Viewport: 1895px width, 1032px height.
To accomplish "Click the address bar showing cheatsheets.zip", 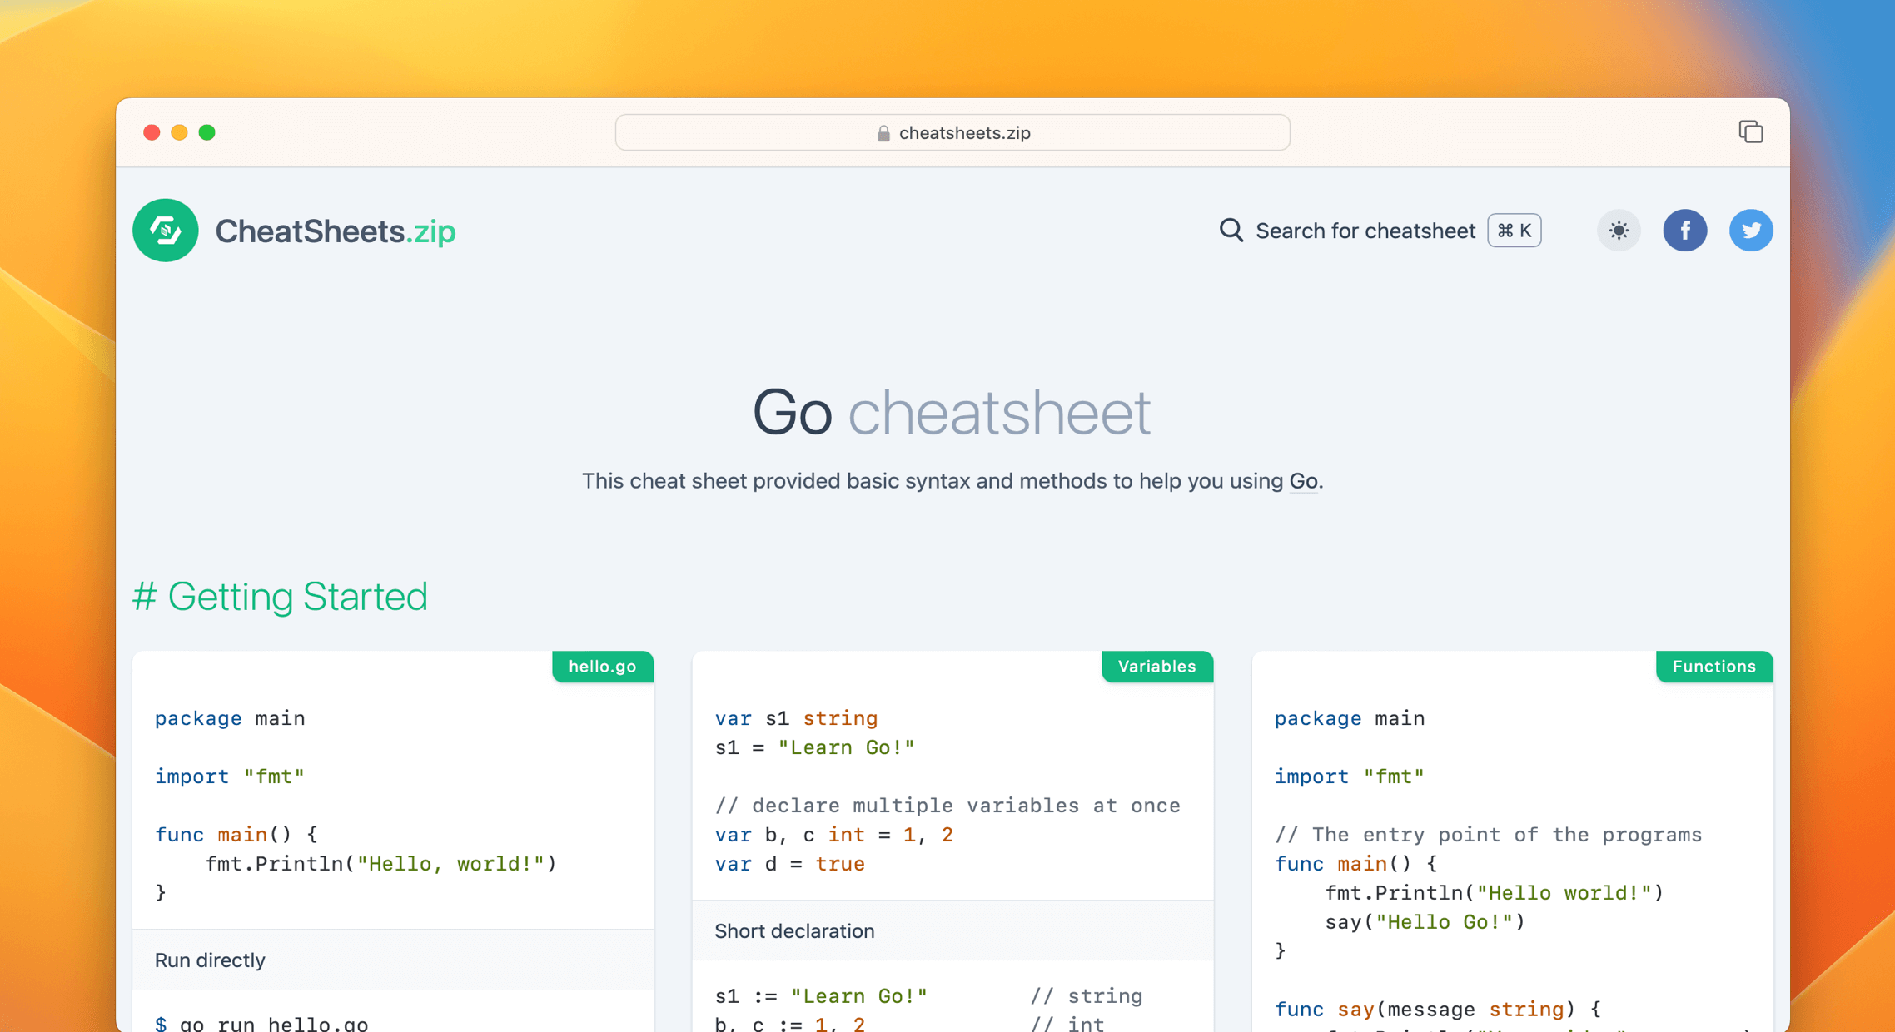I will 952,131.
